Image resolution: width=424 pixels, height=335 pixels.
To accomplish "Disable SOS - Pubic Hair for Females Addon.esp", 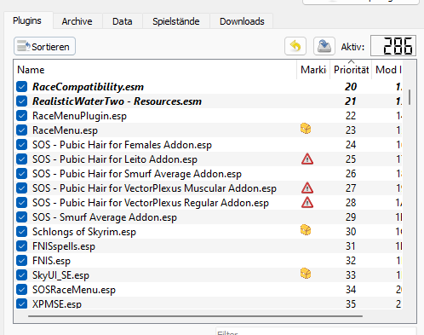I will tap(22, 145).
